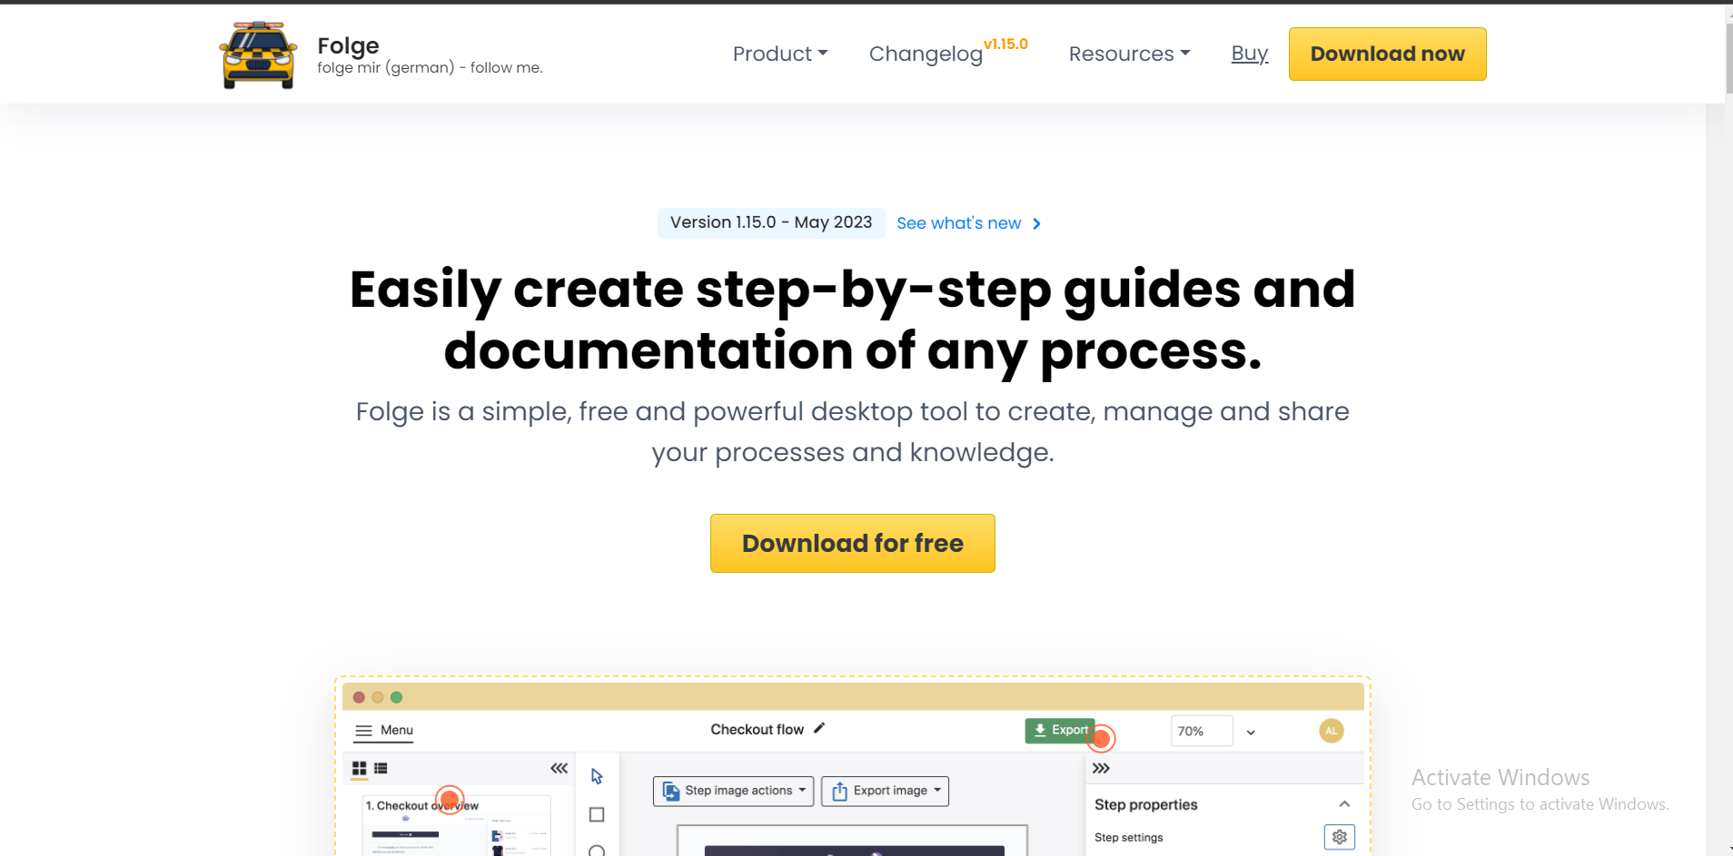Select the rectangle shape tool
The height and width of the screenshot is (856, 1733).
coord(597,814)
